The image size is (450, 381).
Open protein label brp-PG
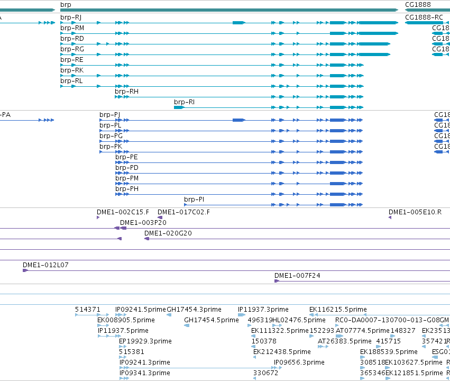tap(111, 136)
